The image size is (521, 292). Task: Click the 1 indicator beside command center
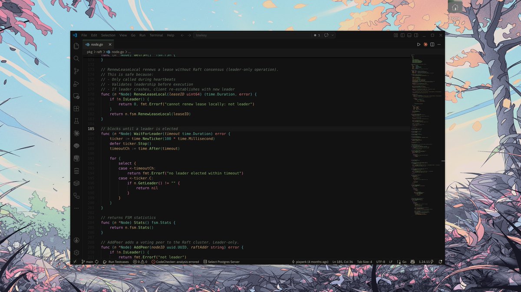(317, 35)
